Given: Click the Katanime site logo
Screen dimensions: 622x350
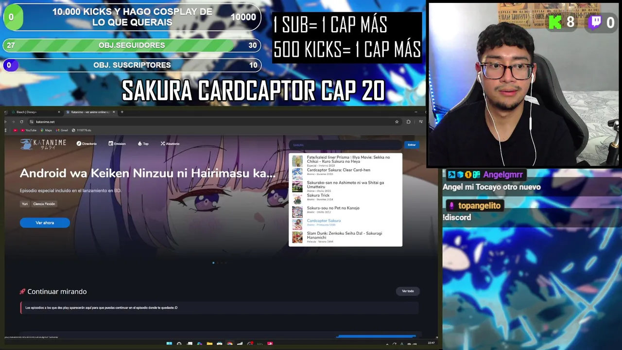Looking at the screenshot, I should coord(43,144).
